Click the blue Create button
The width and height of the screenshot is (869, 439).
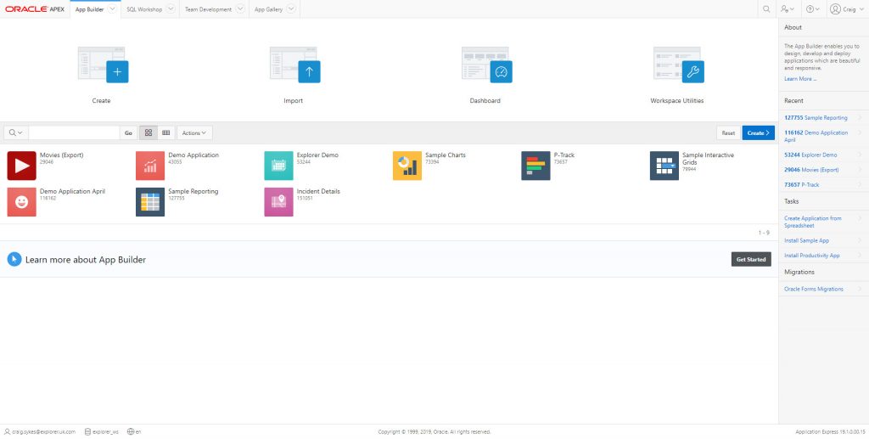click(x=758, y=133)
